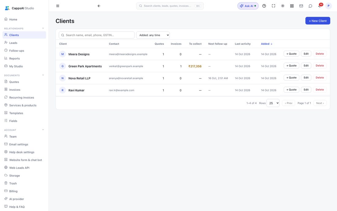Open Services & products in the sidebar
337x211 pixels.
(24, 105)
